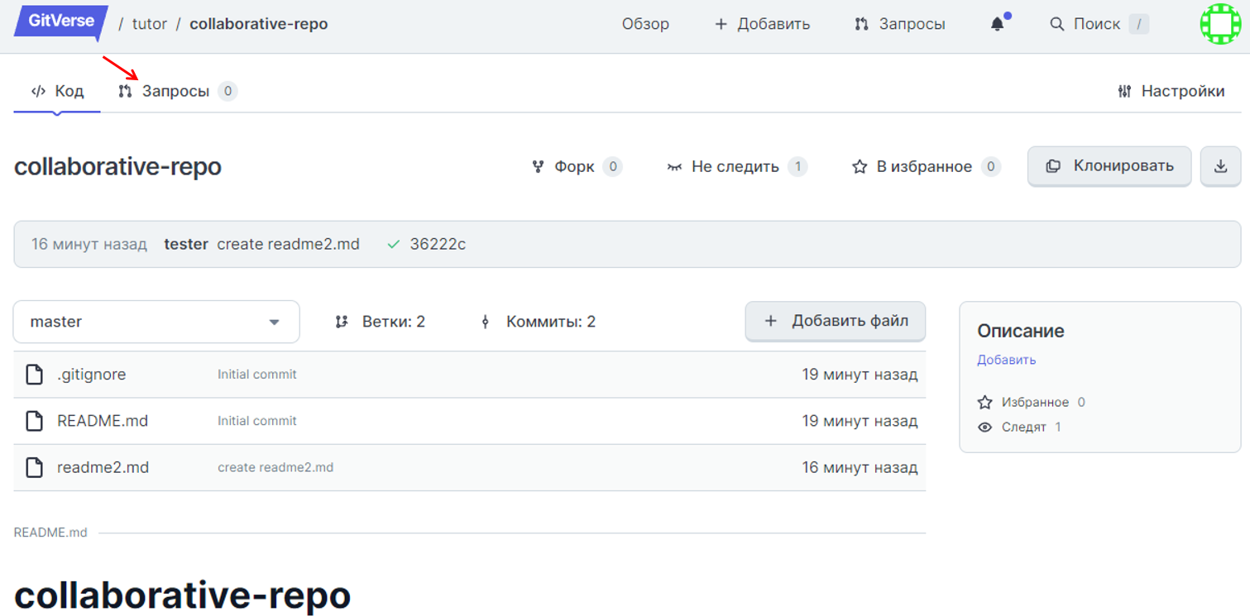Click the Форк button
1250x616 pixels.
(x=576, y=166)
